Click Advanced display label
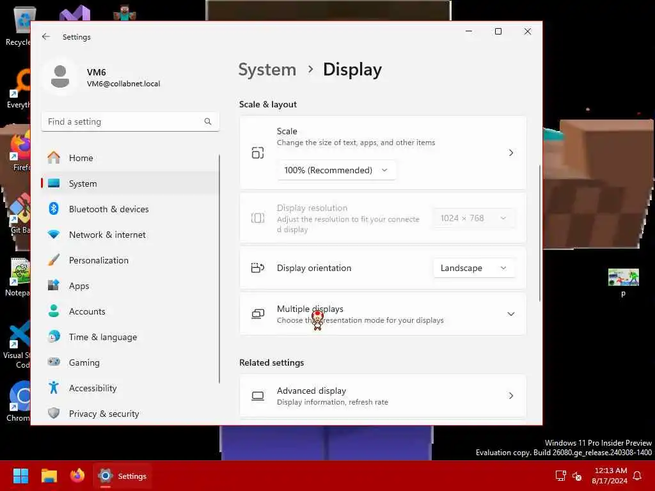 click(x=312, y=391)
